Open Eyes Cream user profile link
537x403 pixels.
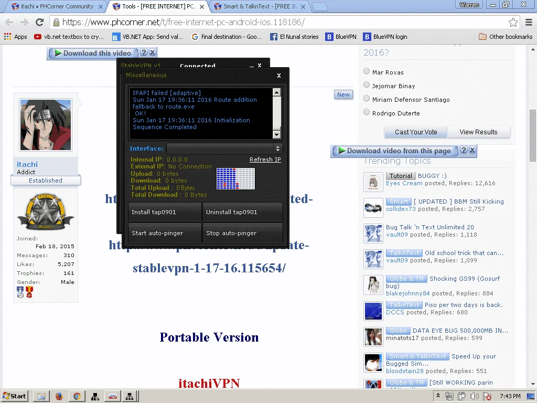click(404, 183)
